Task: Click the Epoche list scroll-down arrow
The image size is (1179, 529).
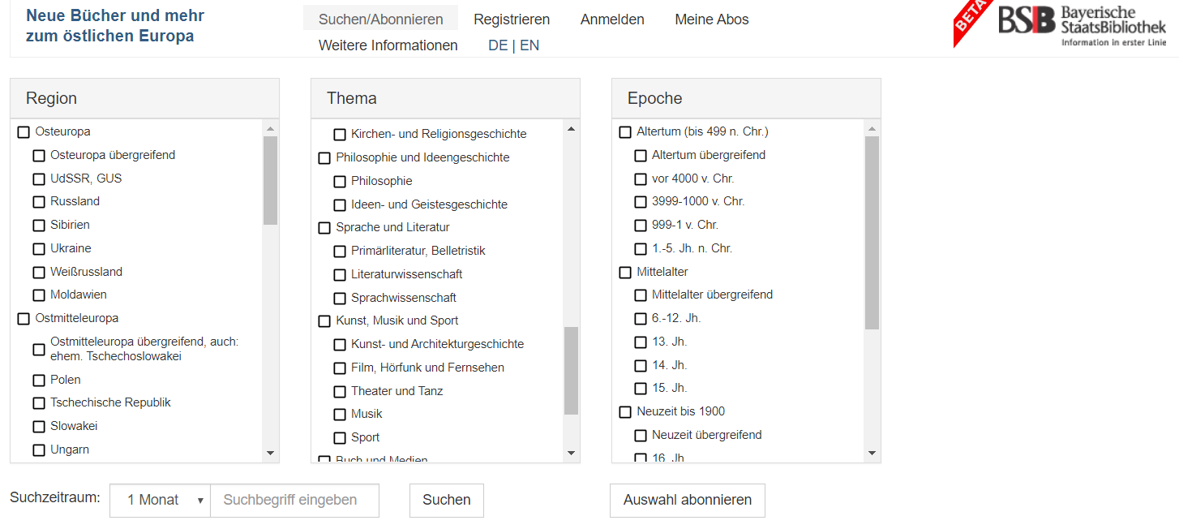Action: coord(872,454)
